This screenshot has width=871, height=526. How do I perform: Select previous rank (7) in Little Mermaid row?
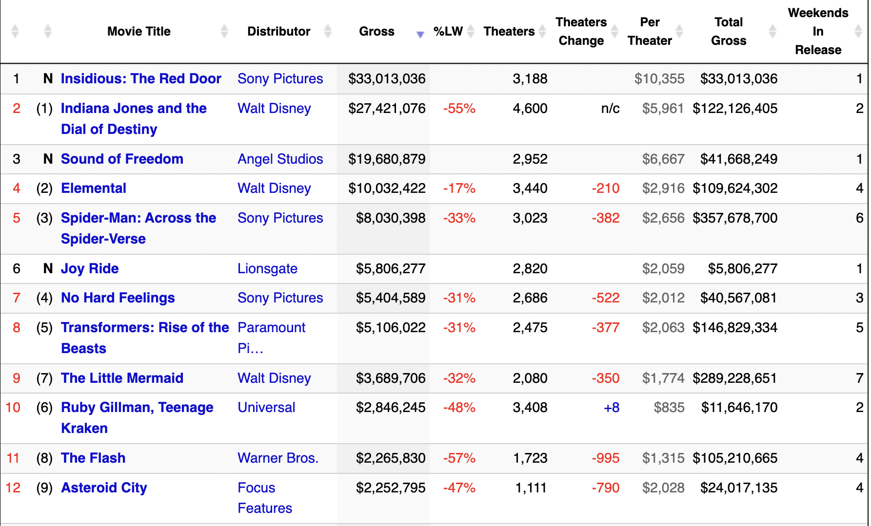click(x=44, y=378)
